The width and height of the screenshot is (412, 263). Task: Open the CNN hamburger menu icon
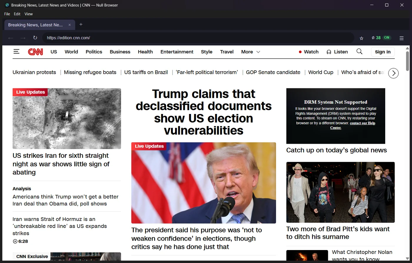coord(16,52)
